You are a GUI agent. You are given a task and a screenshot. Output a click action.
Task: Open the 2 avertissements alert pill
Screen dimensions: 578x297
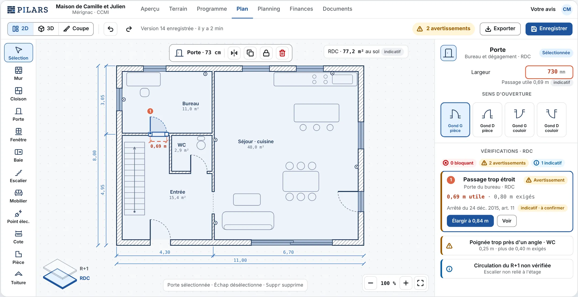[x=444, y=29]
